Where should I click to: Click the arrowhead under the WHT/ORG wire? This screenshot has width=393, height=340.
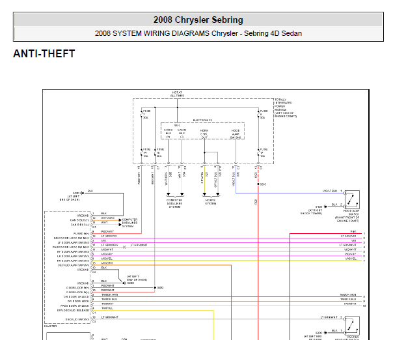click(x=169, y=194)
